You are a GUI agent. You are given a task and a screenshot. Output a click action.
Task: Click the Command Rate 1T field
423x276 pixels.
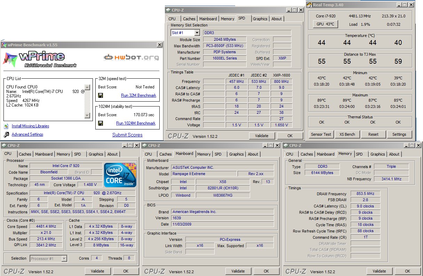(x=365, y=237)
